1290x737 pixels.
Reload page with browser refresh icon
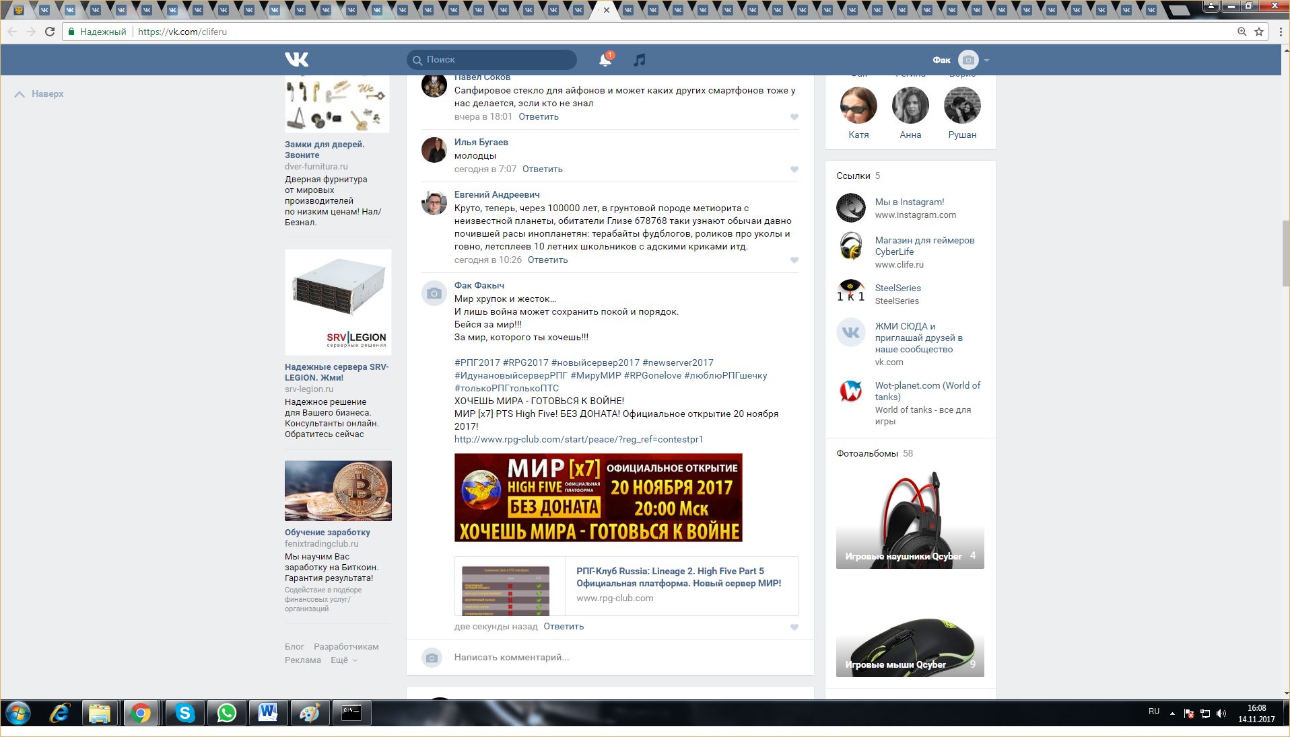click(50, 32)
